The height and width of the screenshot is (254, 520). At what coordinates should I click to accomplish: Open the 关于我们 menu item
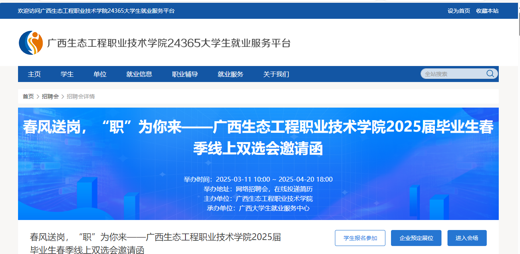point(276,74)
